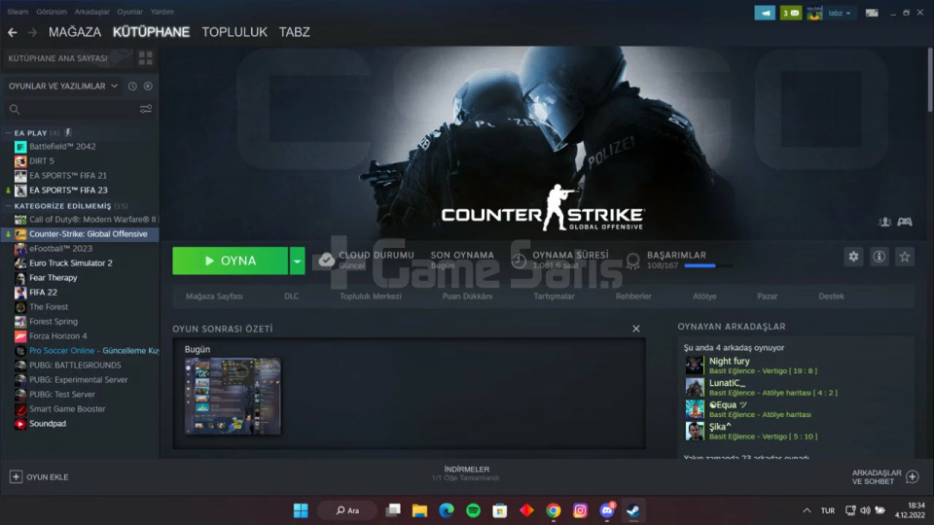The width and height of the screenshot is (934, 525).
Task: Click the Oyun Ekle plus icon
Action: coord(17,476)
